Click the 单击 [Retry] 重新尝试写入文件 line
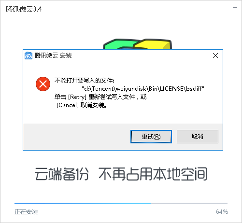242x223 pixels. click(100, 97)
